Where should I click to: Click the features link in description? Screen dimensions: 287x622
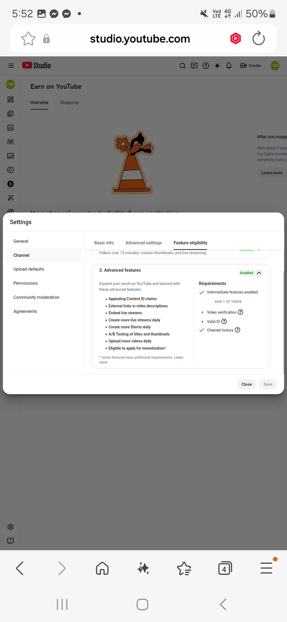[x=134, y=290]
